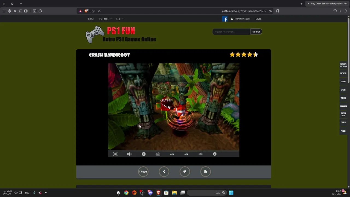350x197 pixels.
Task: Expand the Categories dropdown menu
Action: [105, 19]
